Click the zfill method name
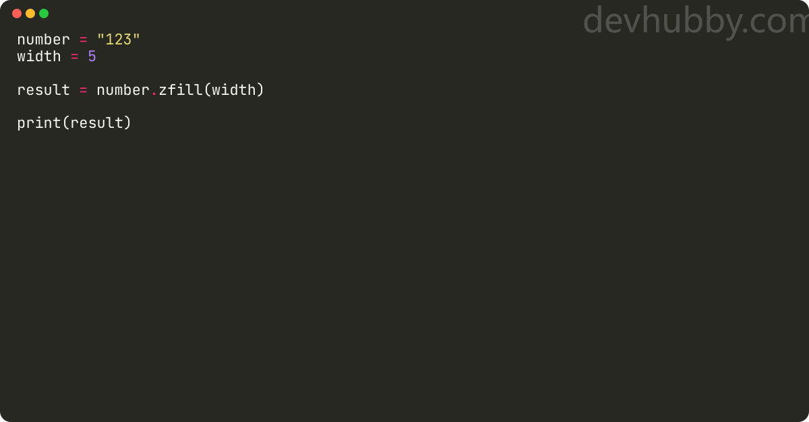The width and height of the screenshot is (809, 422). point(181,90)
